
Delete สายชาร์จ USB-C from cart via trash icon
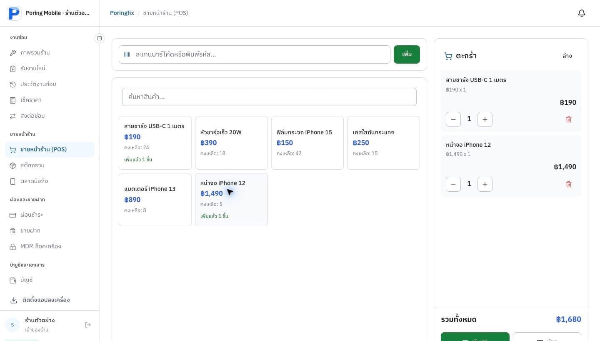(x=569, y=119)
